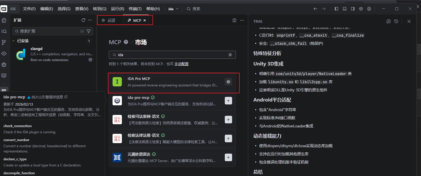Open the Remote Explorer monitor icon

click(4, 76)
